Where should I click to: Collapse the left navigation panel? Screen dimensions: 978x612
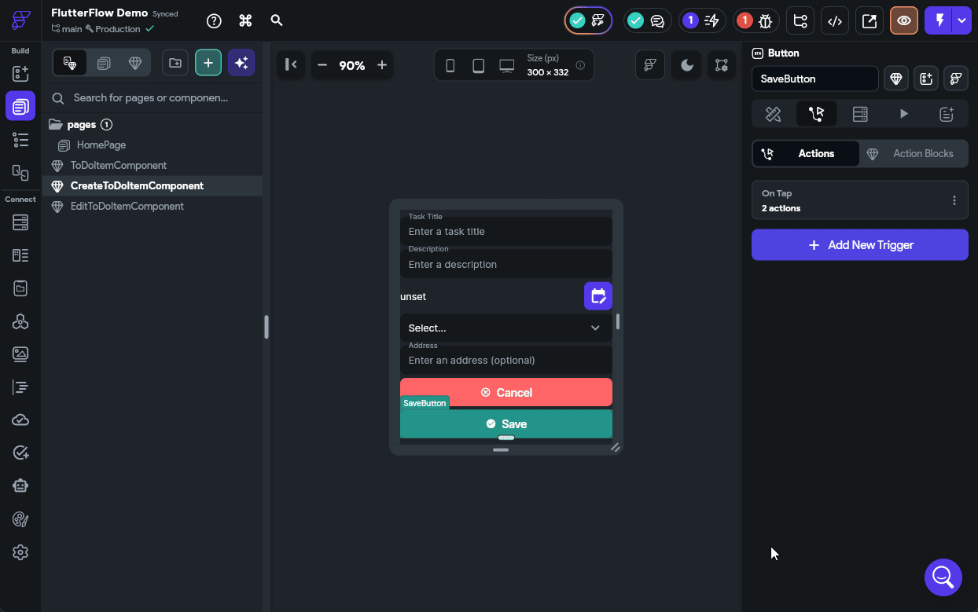click(x=291, y=65)
